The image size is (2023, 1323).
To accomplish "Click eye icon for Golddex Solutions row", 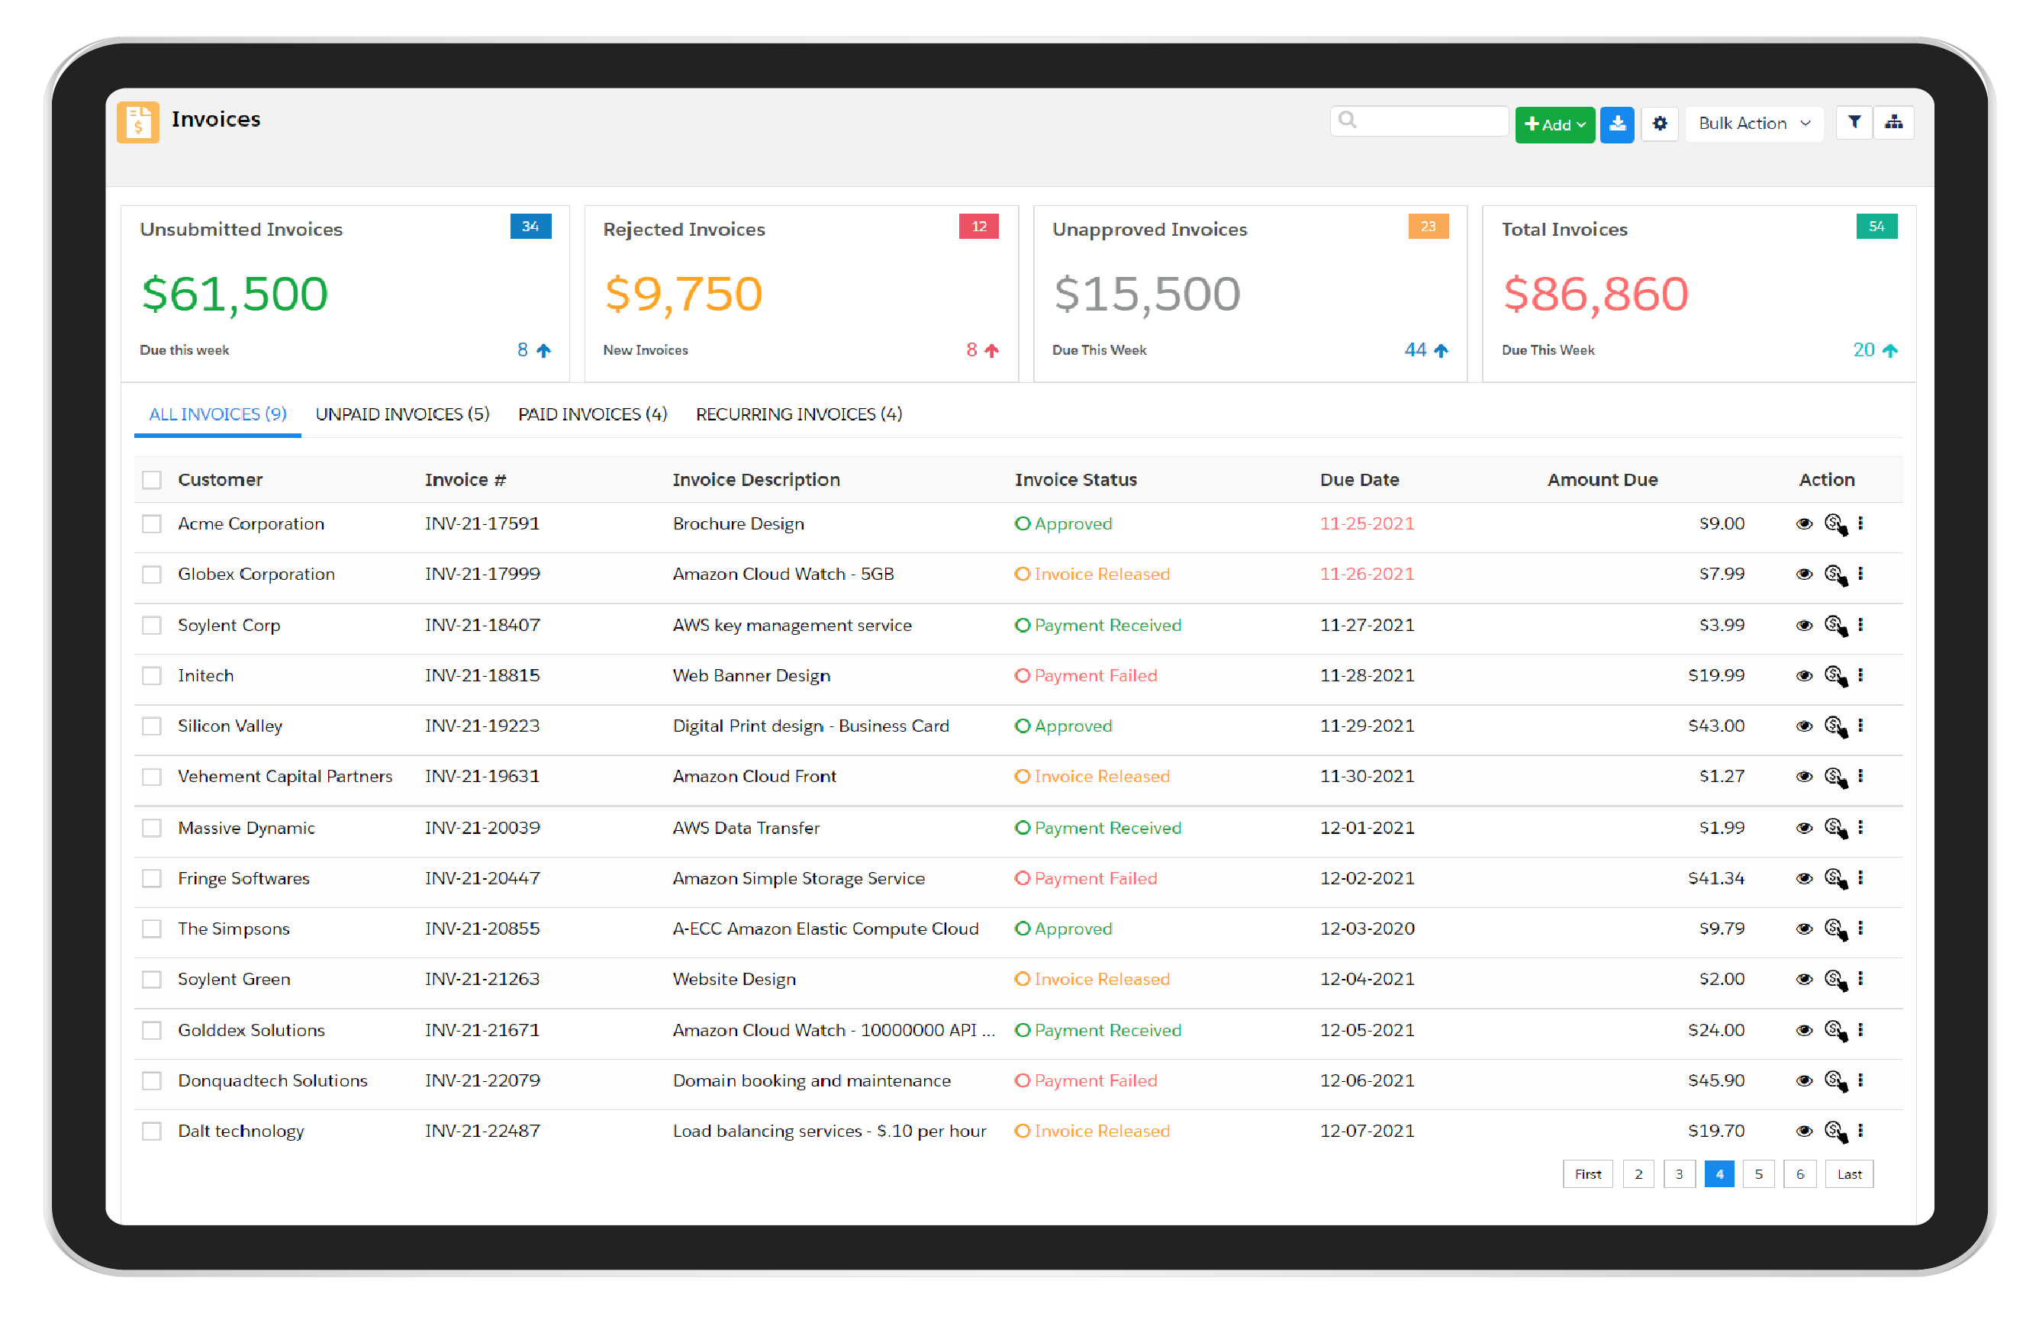I will coord(1804,1030).
